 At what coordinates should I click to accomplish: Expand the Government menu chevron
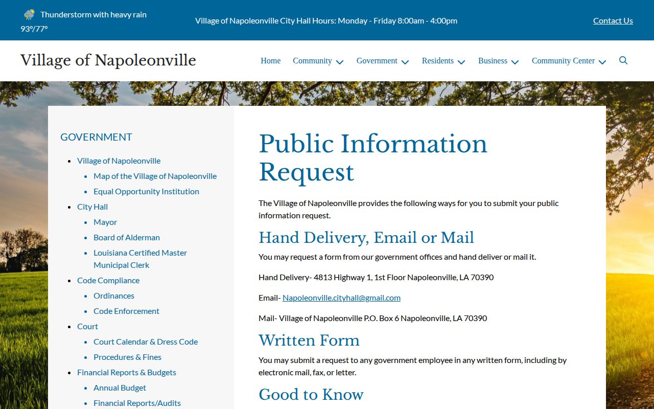point(405,61)
